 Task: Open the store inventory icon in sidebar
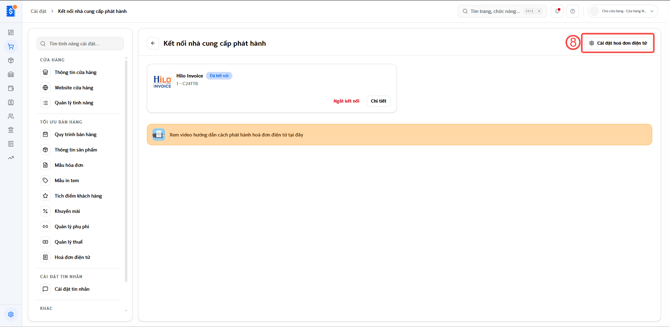point(11,74)
